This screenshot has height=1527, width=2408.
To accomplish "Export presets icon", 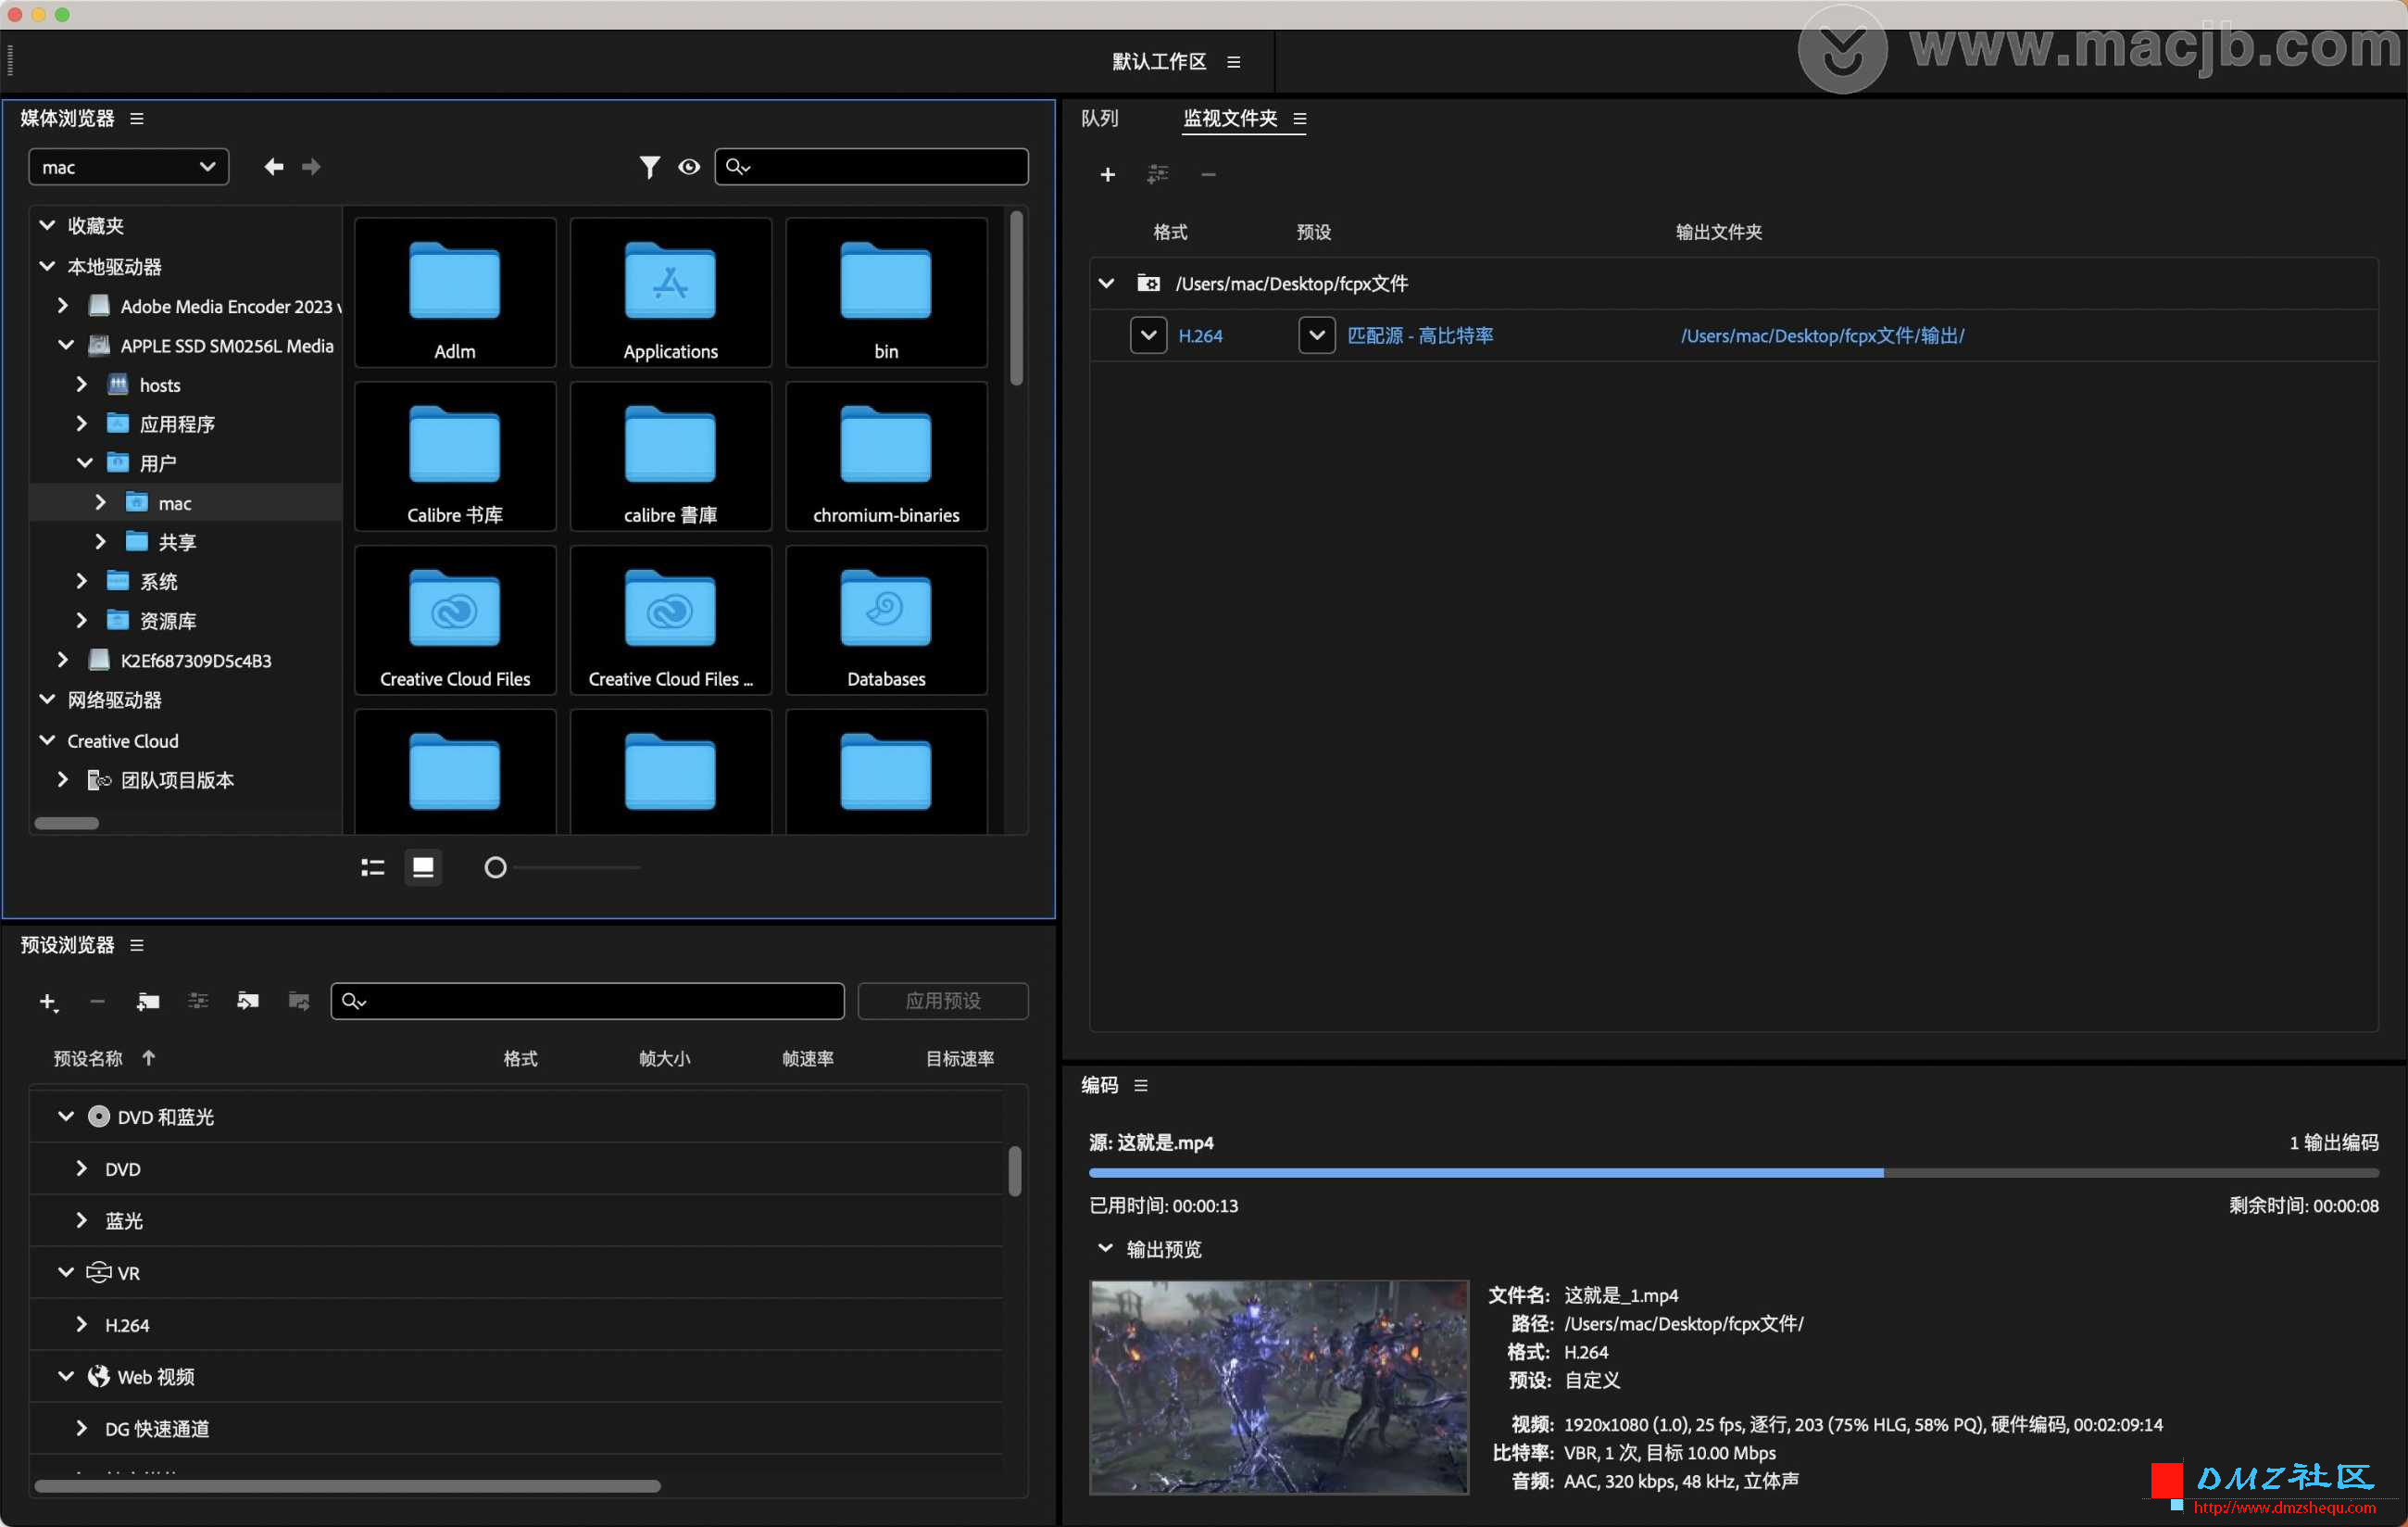I will point(298,1001).
